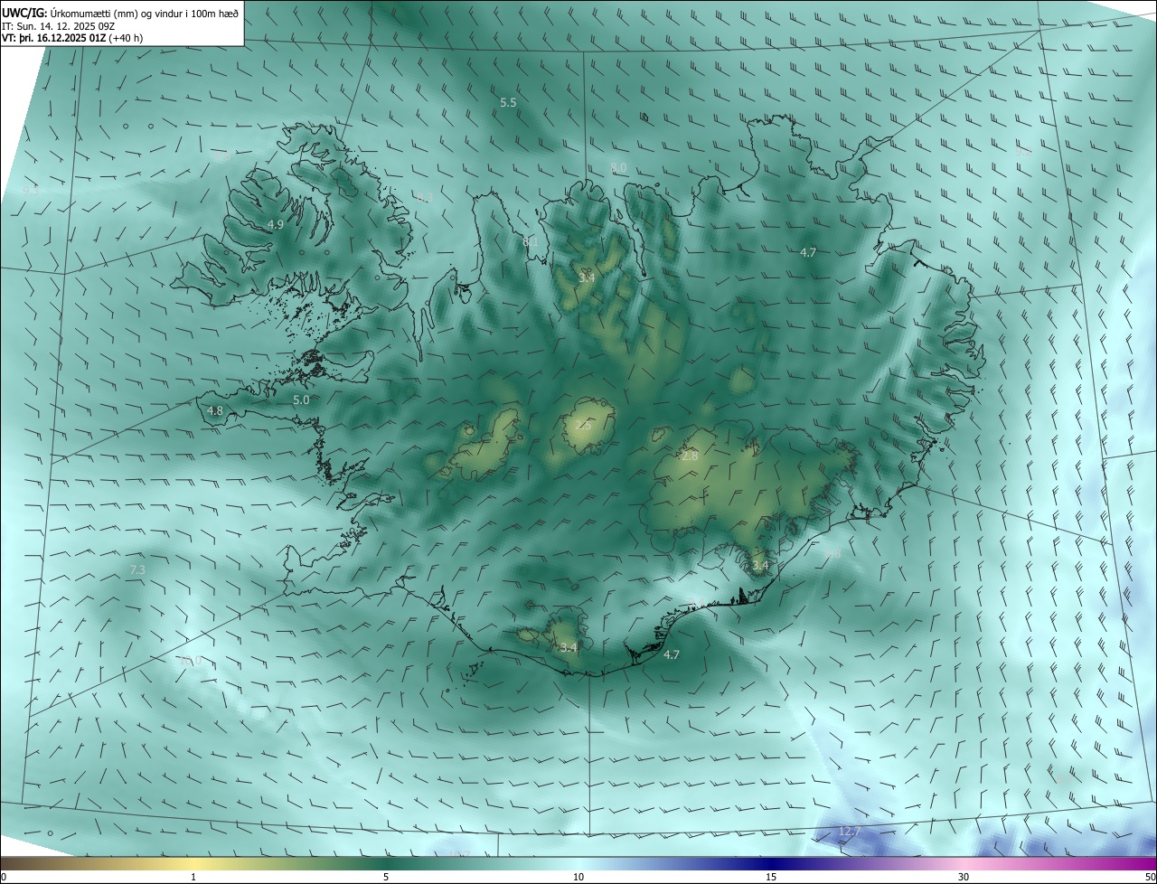Click the title 'Úrkomumætti (mm) og vindur í 100m hæð'
Image resolution: width=1157 pixels, height=884 pixels.
coord(145,14)
